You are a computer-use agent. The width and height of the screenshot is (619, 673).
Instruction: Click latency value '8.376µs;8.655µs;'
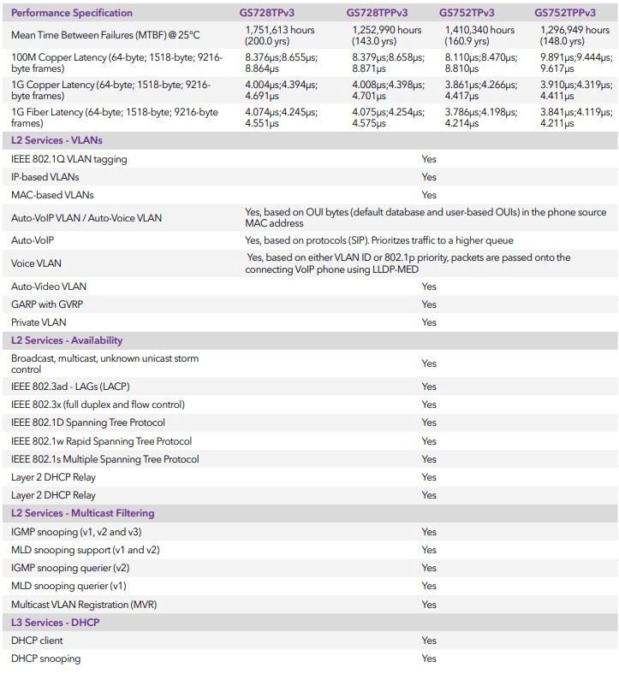point(282,57)
